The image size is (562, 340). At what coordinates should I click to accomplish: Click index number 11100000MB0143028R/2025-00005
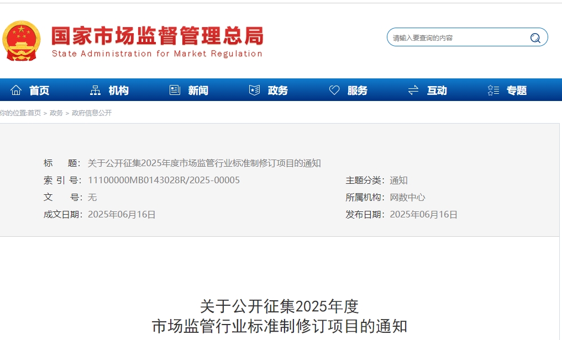point(164,180)
